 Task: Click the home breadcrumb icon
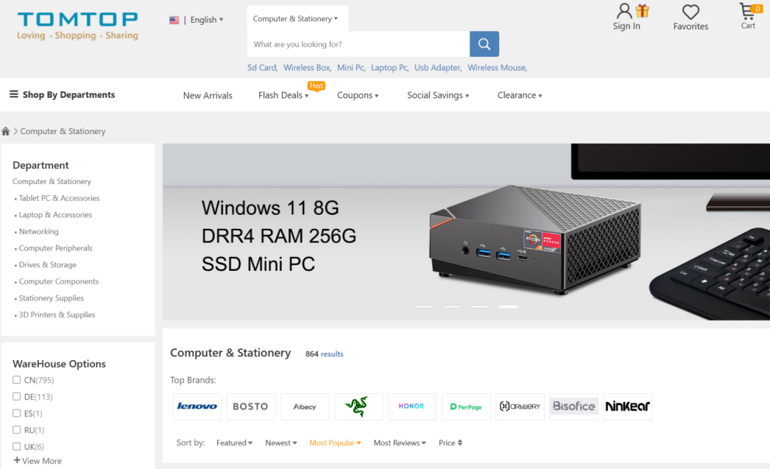[6, 131]
